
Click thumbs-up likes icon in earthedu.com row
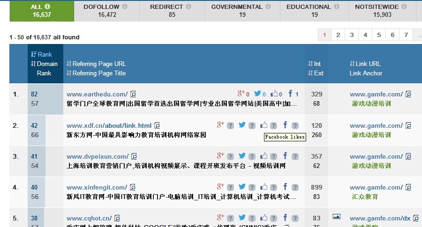(274, 94)
